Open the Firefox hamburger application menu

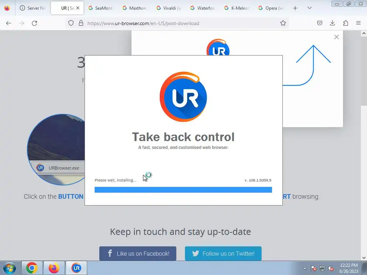pos(358,23)
